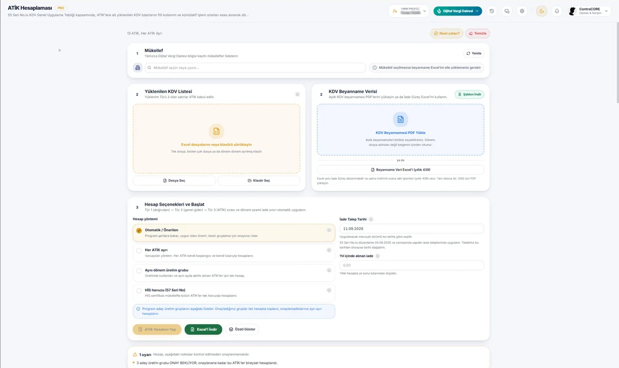Viewport: 619px width, 368px height.
Task: Open the YMM Profili dropdown
Action: [409, 11]
